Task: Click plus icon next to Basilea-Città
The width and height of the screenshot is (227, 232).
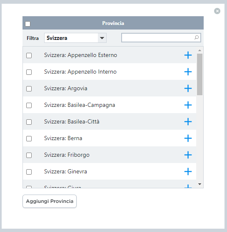Action: tap(188, 122)
